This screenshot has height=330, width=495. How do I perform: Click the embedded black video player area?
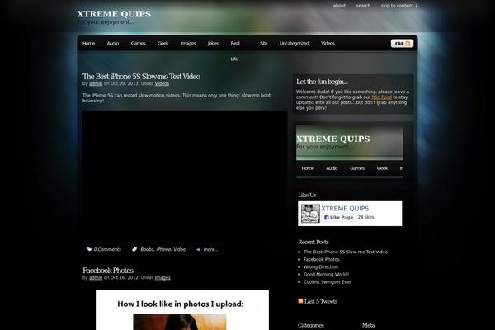click(185, 175)
